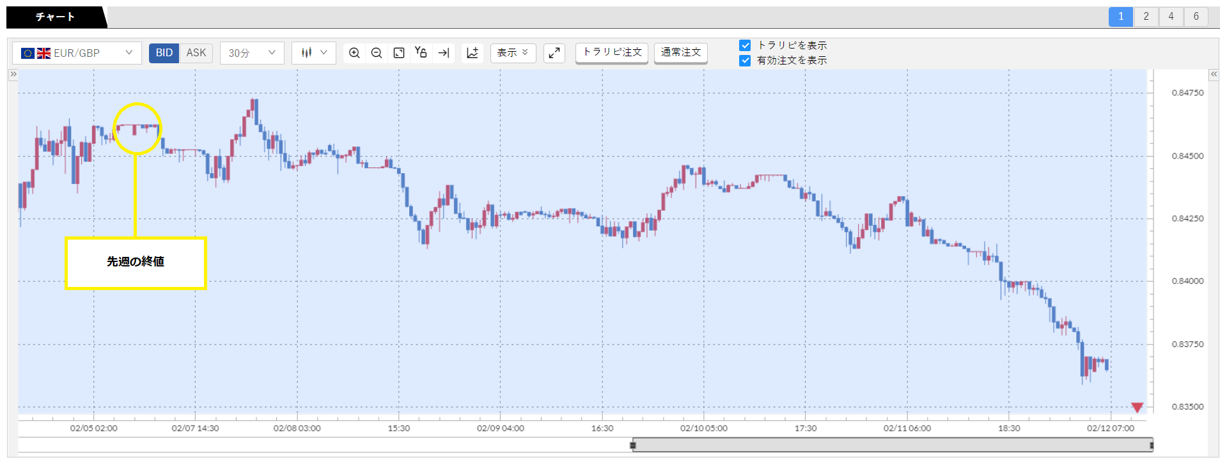
Task: Expand chart to fullscreen
Action: [x=554, y=53]
